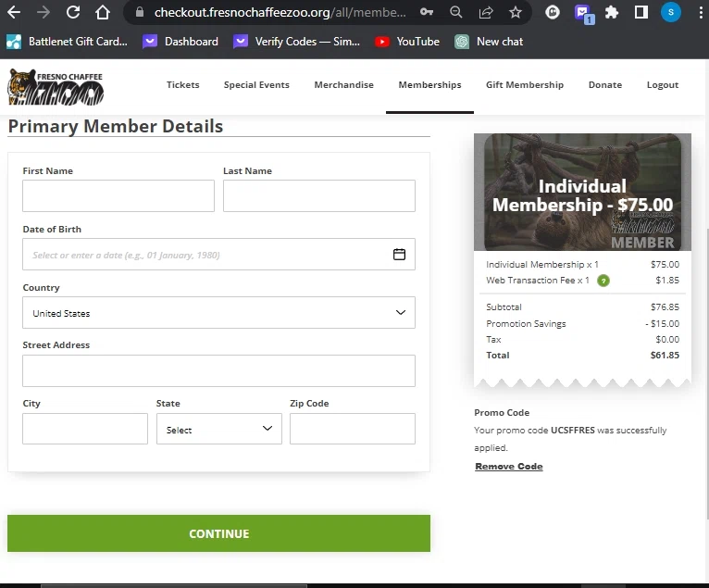
Task: Click the promo code text UCSFFRES
Action: [572, 431]
